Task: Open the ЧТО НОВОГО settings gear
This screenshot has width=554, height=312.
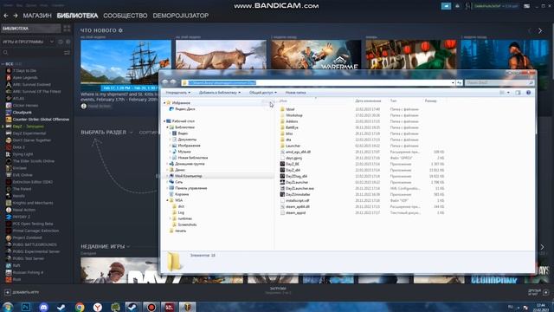Action: (121, 30)
